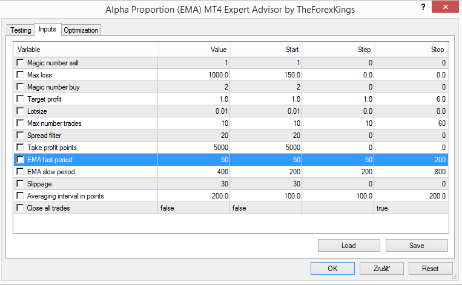
Task: Click the Save button
Action: [x=417, y=246]
